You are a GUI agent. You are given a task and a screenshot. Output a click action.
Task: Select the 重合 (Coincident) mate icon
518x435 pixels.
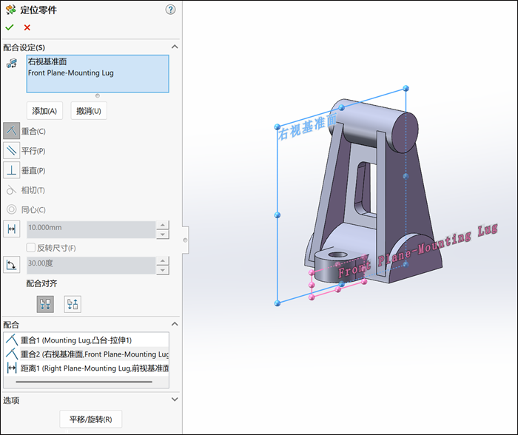coord(12,131)
